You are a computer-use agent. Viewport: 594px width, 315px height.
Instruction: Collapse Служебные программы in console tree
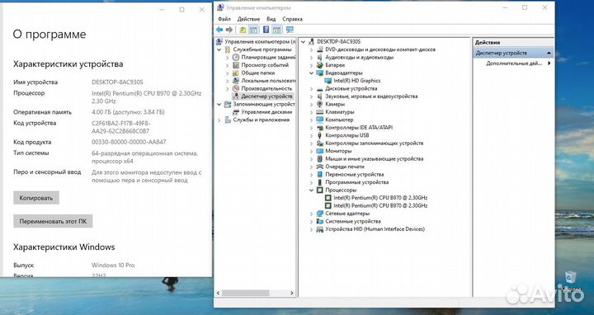219,49
